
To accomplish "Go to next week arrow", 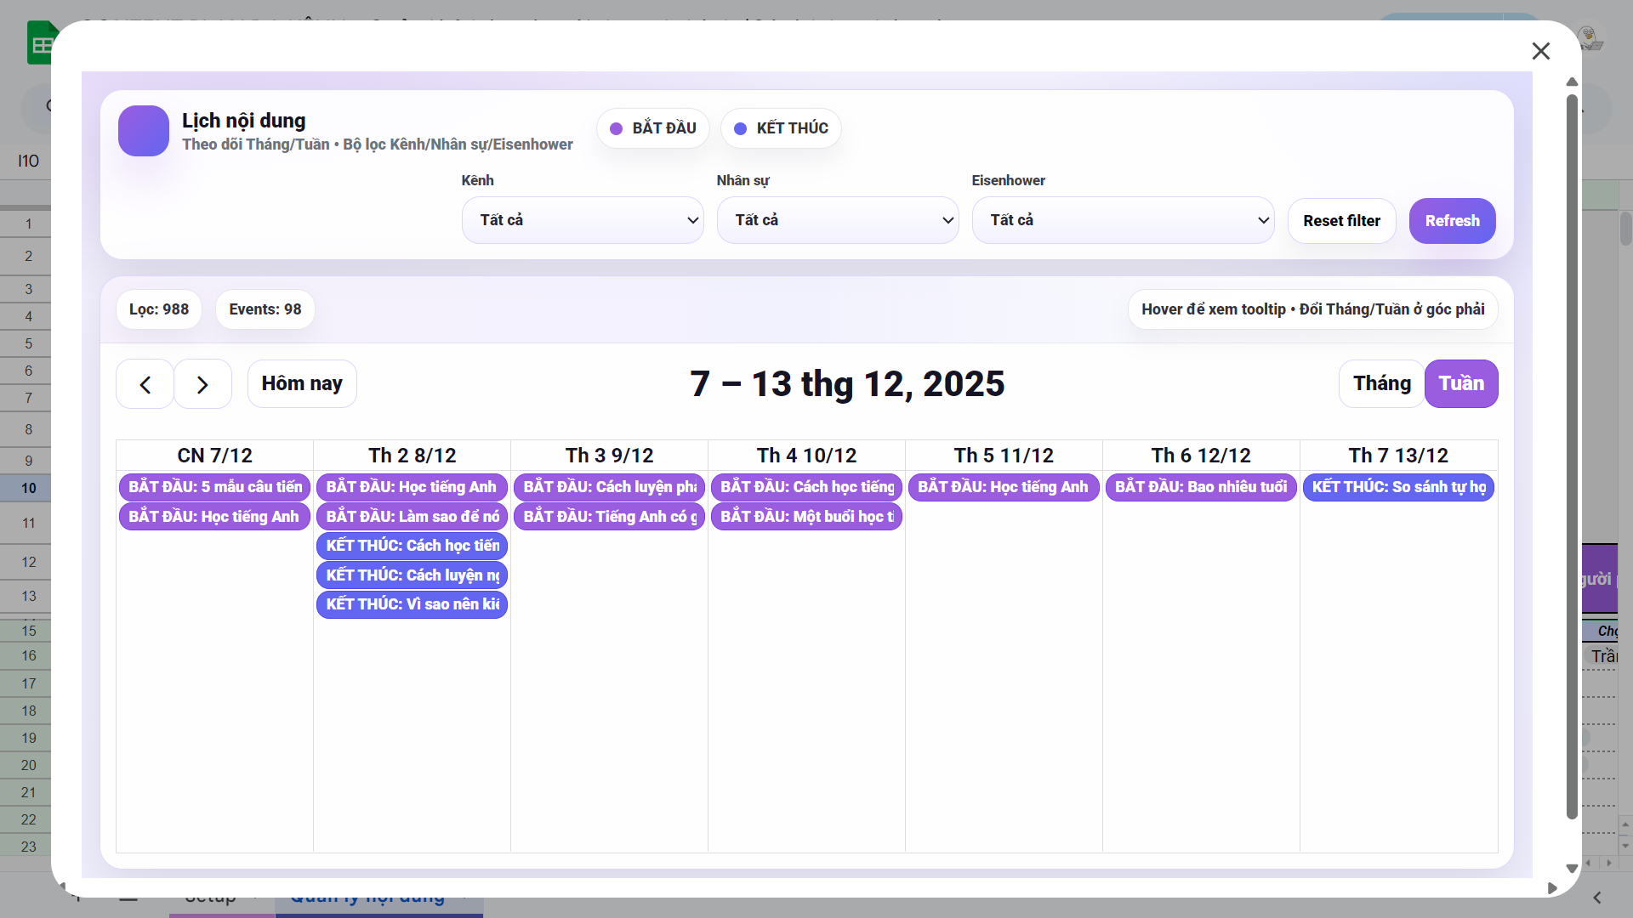I will [202, 384].
